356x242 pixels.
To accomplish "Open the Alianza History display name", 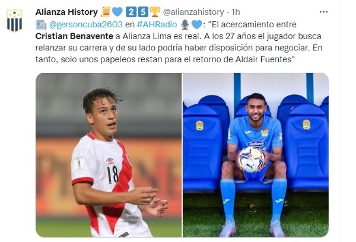I will pyautogui.click(x=66, y=12).
